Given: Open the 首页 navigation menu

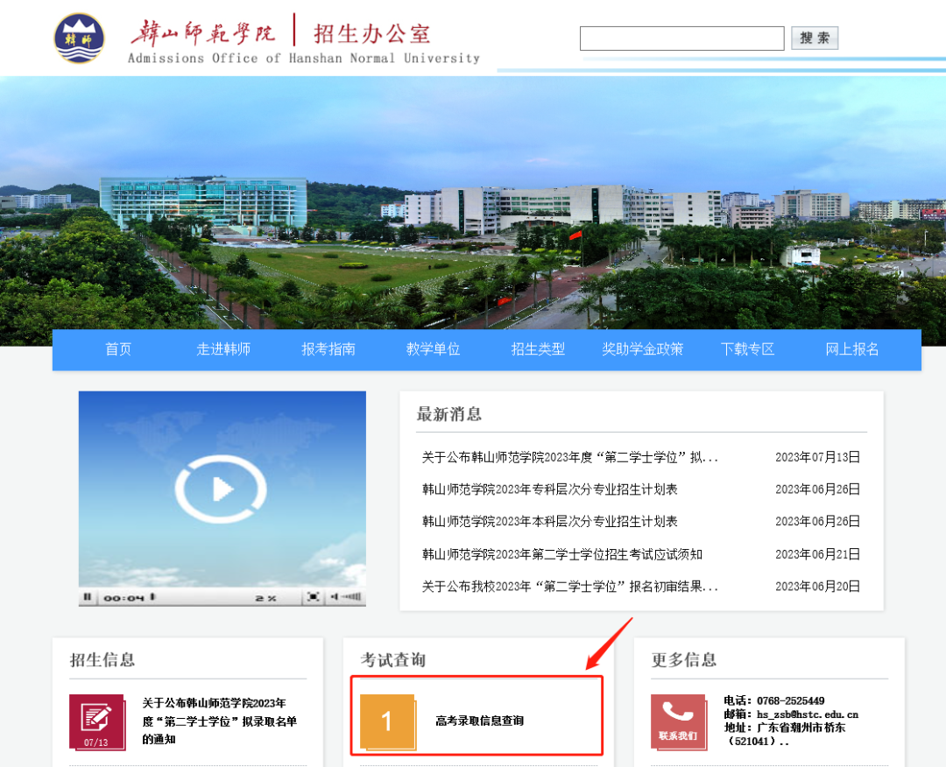Looking at the screenshot, I should [x=118, y=349].
